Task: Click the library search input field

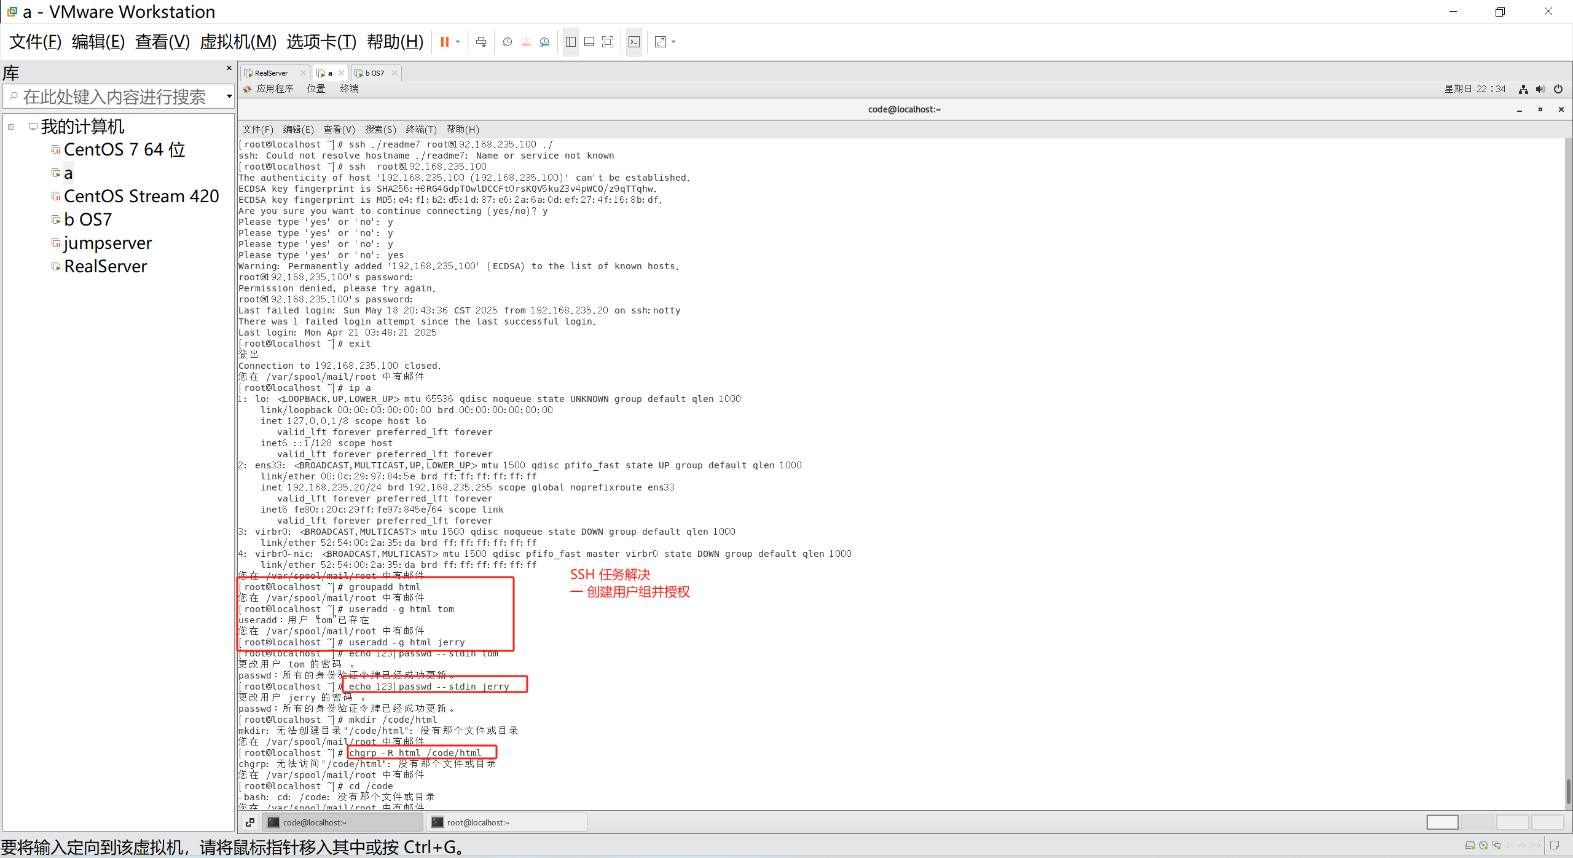Action: [117, 96]
